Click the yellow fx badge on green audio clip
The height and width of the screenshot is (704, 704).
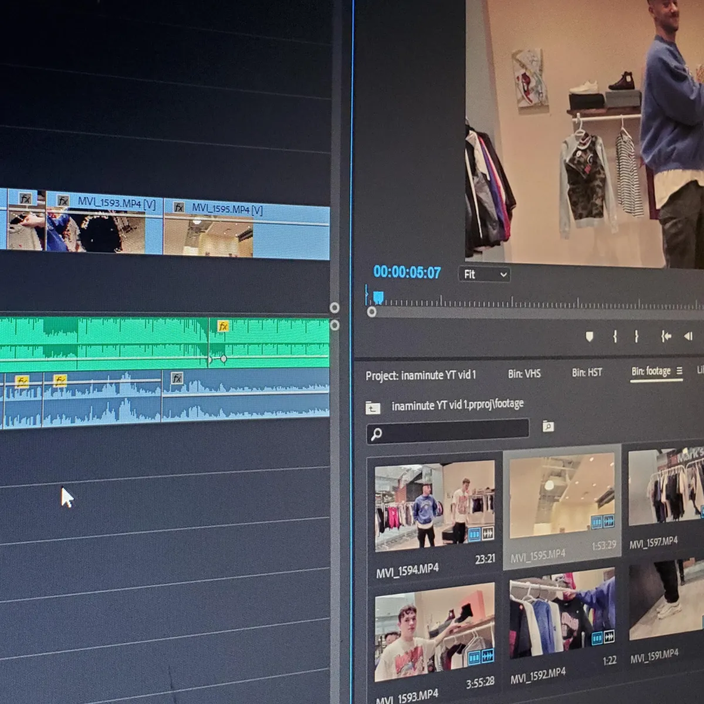coord(222,326)
